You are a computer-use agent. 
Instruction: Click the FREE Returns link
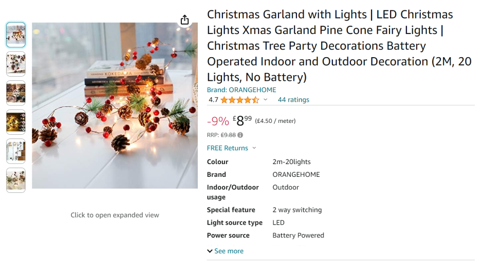(227, 148)
